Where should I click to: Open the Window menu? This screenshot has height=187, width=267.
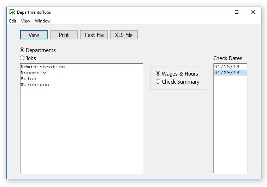click(x=43, y=21)
